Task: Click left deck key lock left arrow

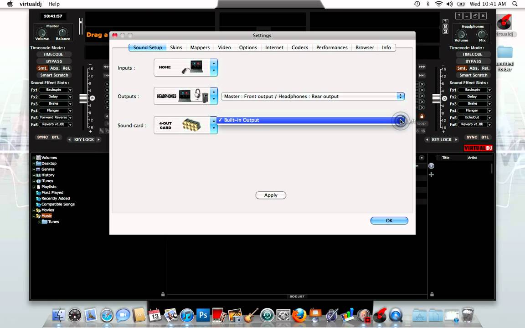Action: 69,139
